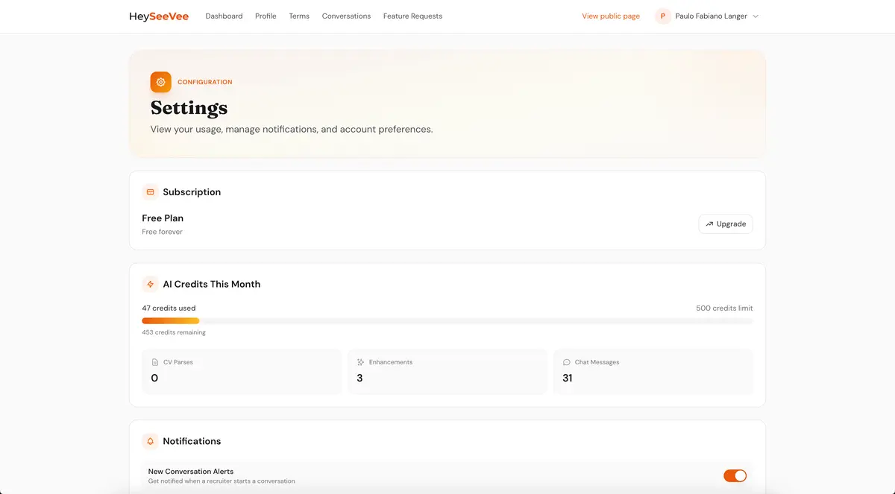Image resolution: width=895 pixels, height=494 pixels.
Task: Open View public page
Action: point(610,16)
